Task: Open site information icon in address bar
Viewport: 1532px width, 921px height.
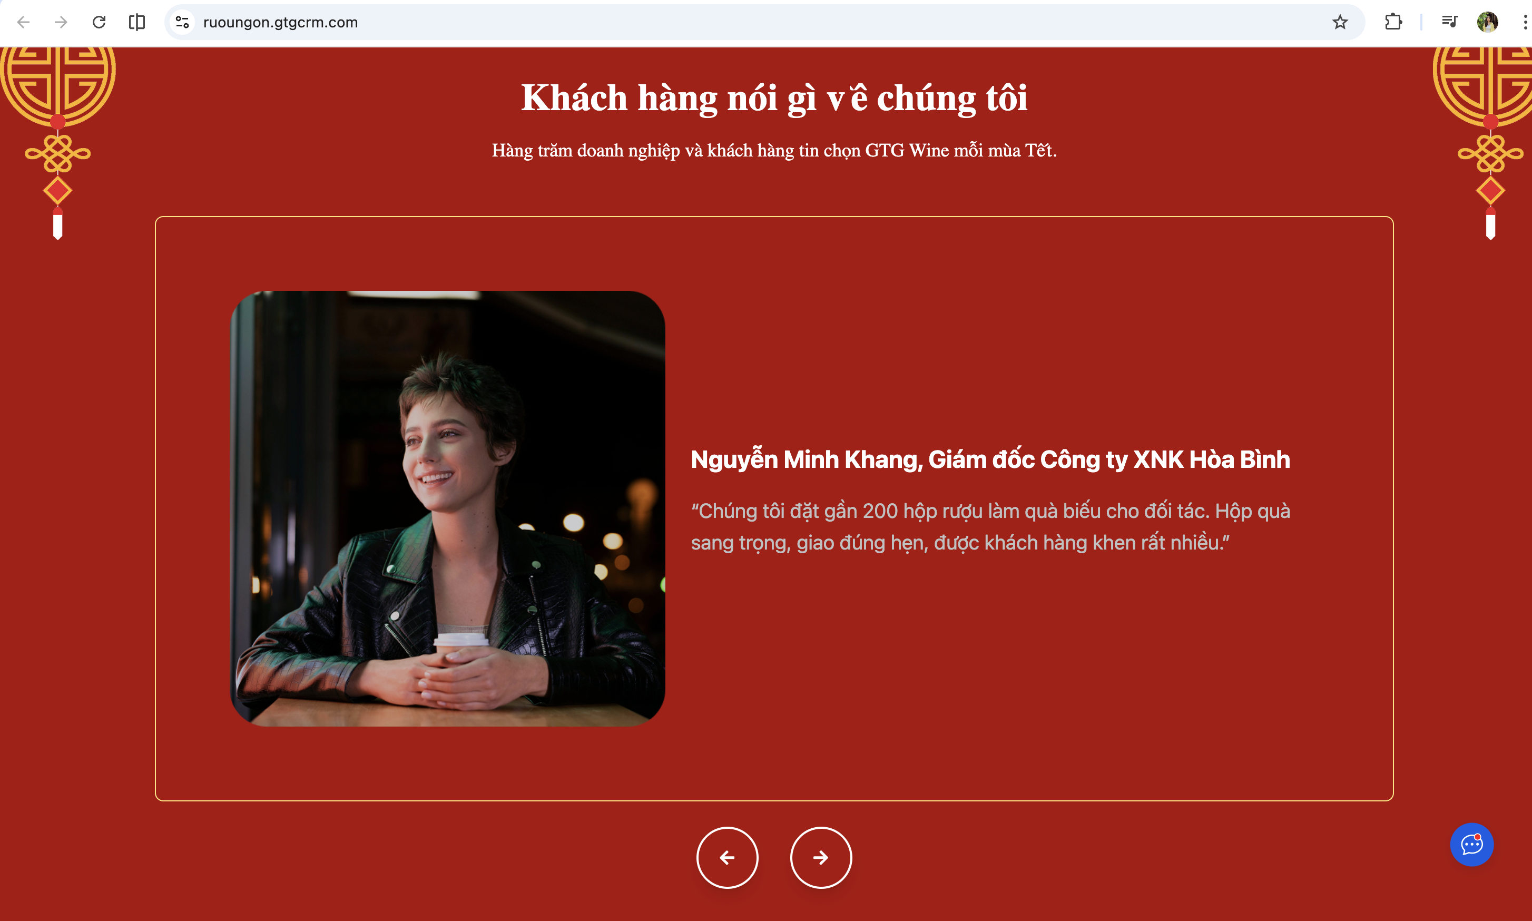Action: coord(182,22)
